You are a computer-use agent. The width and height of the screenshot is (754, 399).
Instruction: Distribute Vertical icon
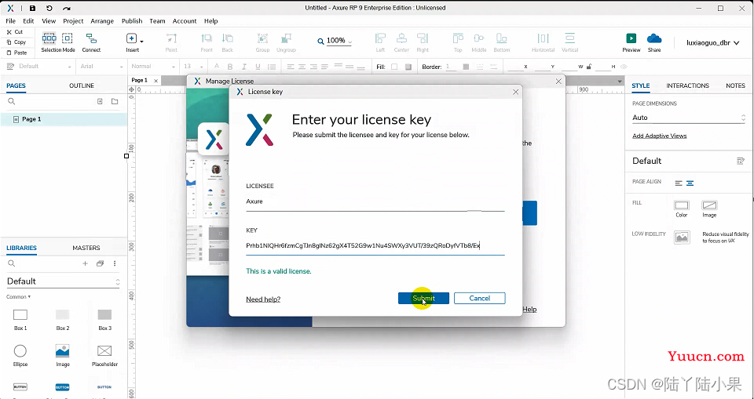(x=570, y=38)
